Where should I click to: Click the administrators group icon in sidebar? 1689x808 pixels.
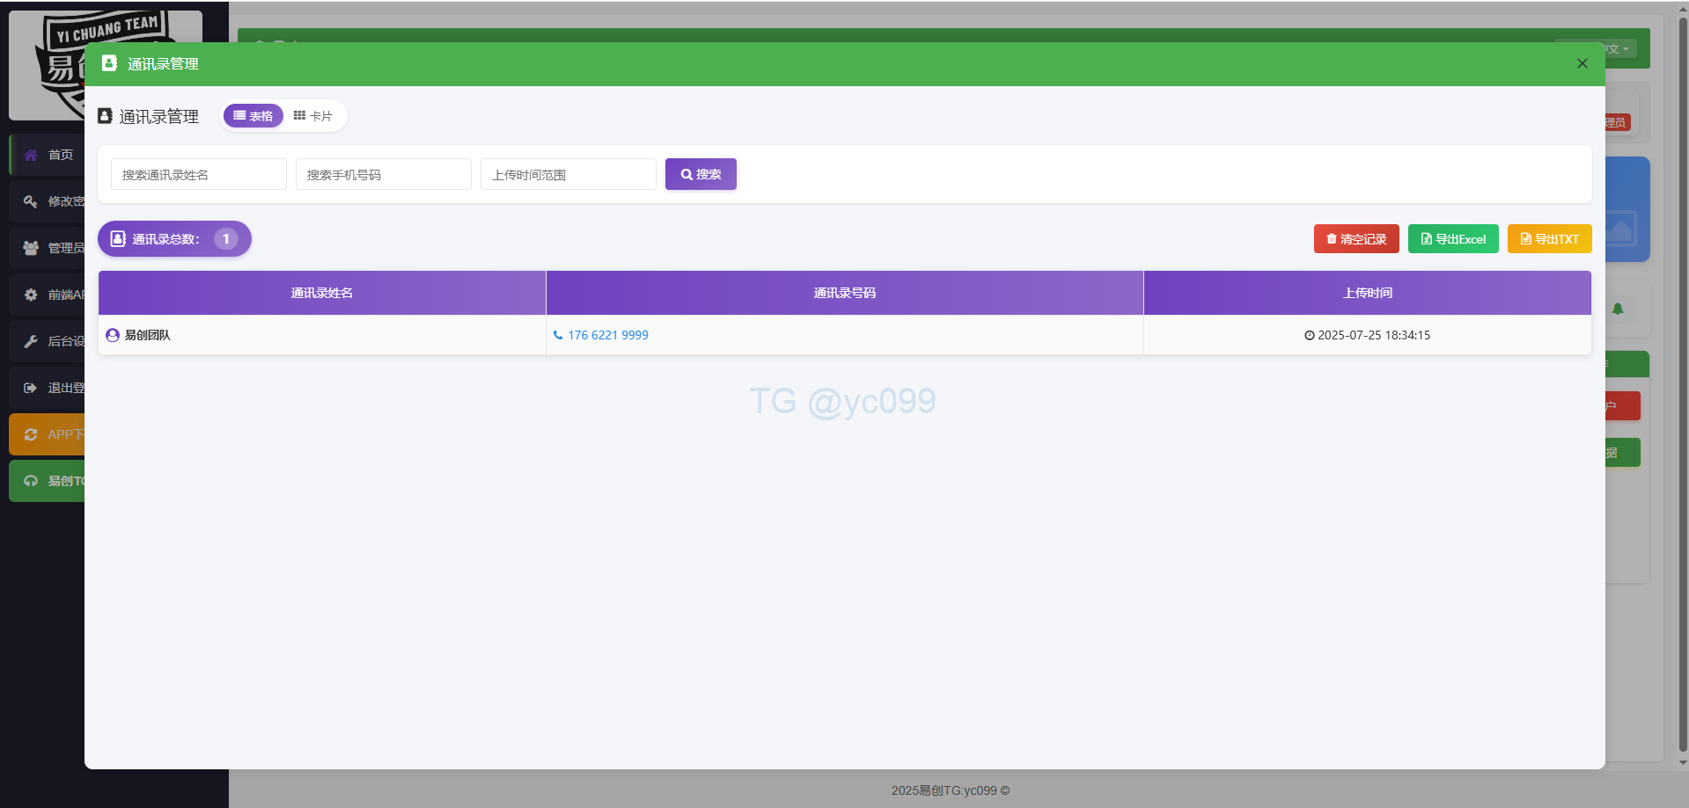[x=31, y=248]
